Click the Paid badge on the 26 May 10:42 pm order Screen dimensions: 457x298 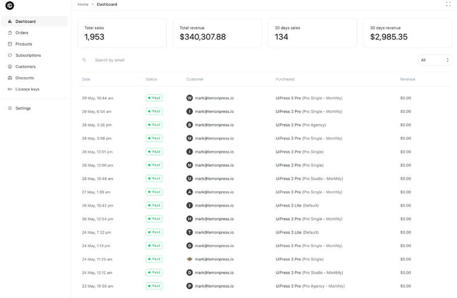tap(154, 206)
